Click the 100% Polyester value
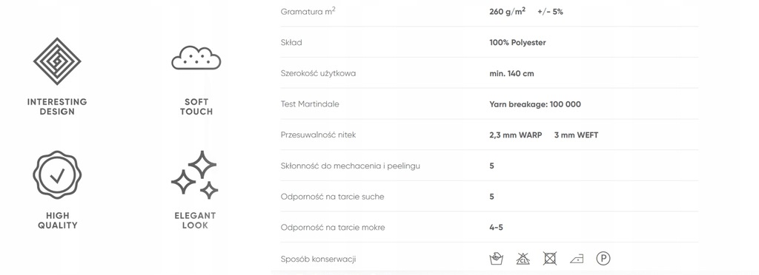 click(517, 42)
